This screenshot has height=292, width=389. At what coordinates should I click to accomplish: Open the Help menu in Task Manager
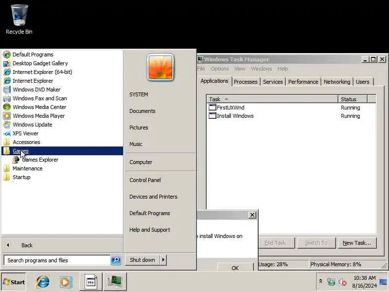coord(283,69)
